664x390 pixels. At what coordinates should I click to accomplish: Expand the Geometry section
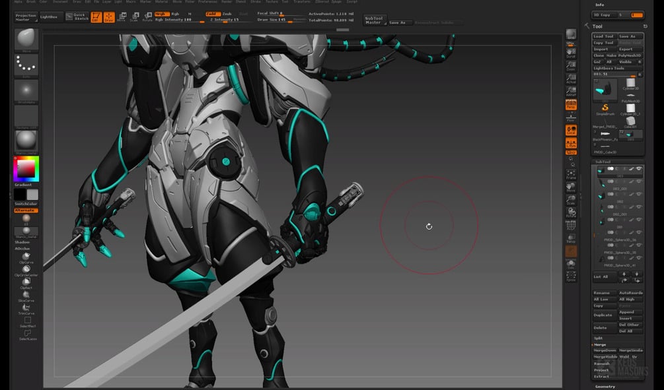605,386
